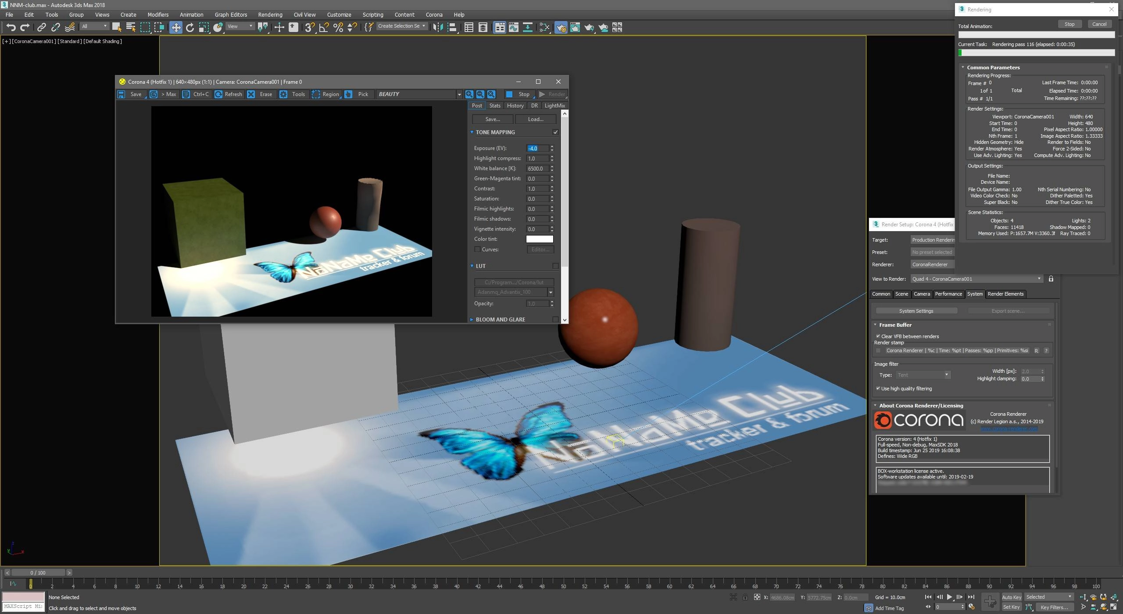Screen dimensions: 1123x614
Task: Collapse the LUT section arrow
Action: (472, 266)
